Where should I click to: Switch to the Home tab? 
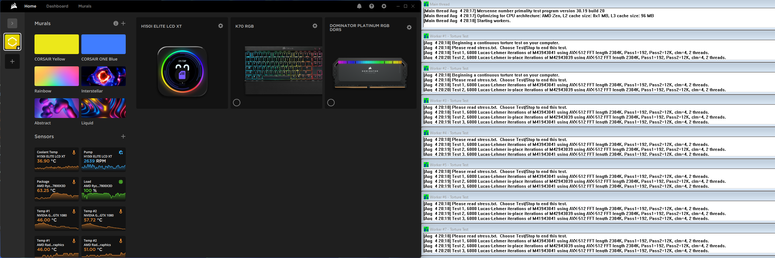tap(31, 6)
